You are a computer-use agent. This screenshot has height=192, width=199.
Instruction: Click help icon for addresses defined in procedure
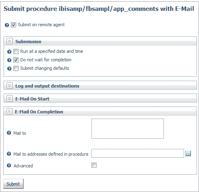(9, 154)
